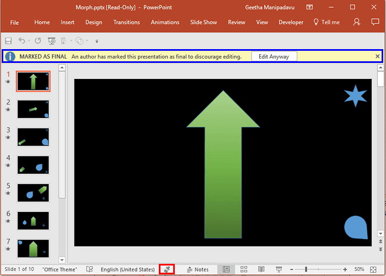The width and height of the screenshot is (386, 276).
Task: Select slide 4 thumbnail
Action: [x=33, y=164]
